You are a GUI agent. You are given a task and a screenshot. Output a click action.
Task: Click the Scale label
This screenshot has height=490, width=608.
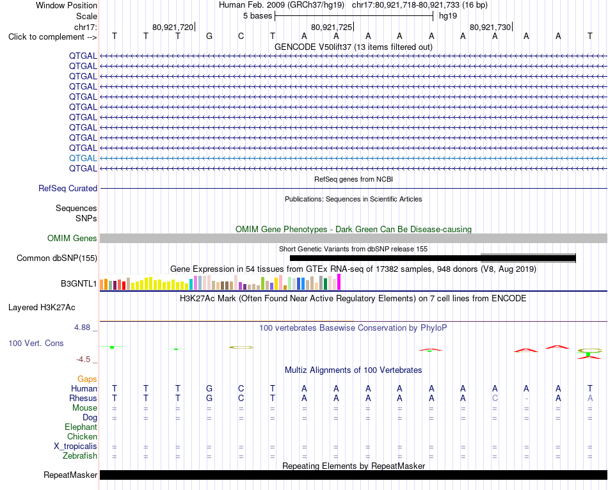86,16
